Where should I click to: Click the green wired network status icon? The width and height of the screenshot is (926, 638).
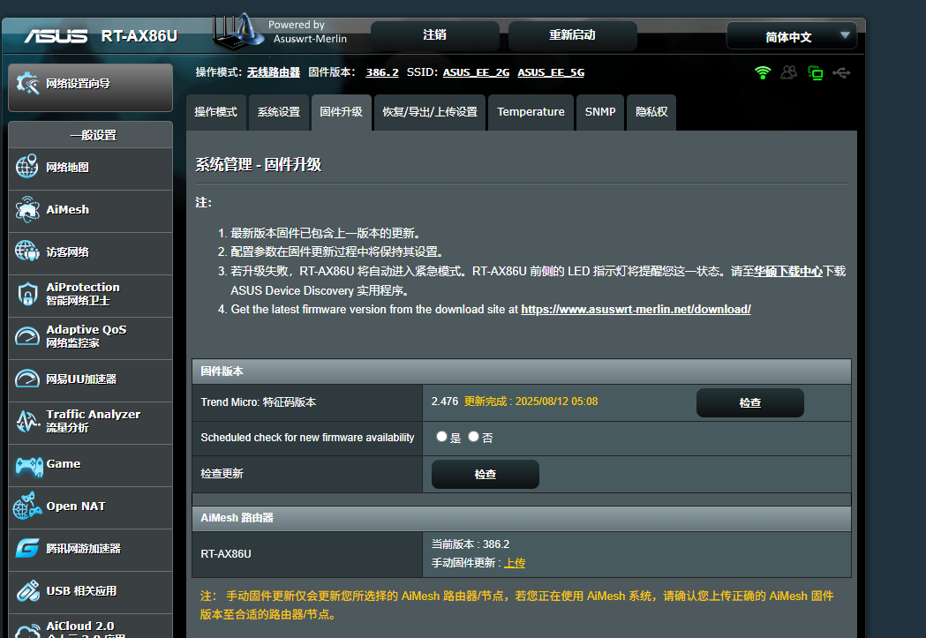(816, 73)
